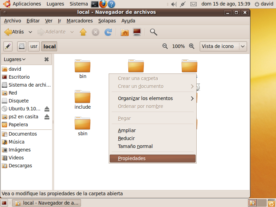
Task: Select the Documentos bookmark in sidebar
Action: point(22,134)
